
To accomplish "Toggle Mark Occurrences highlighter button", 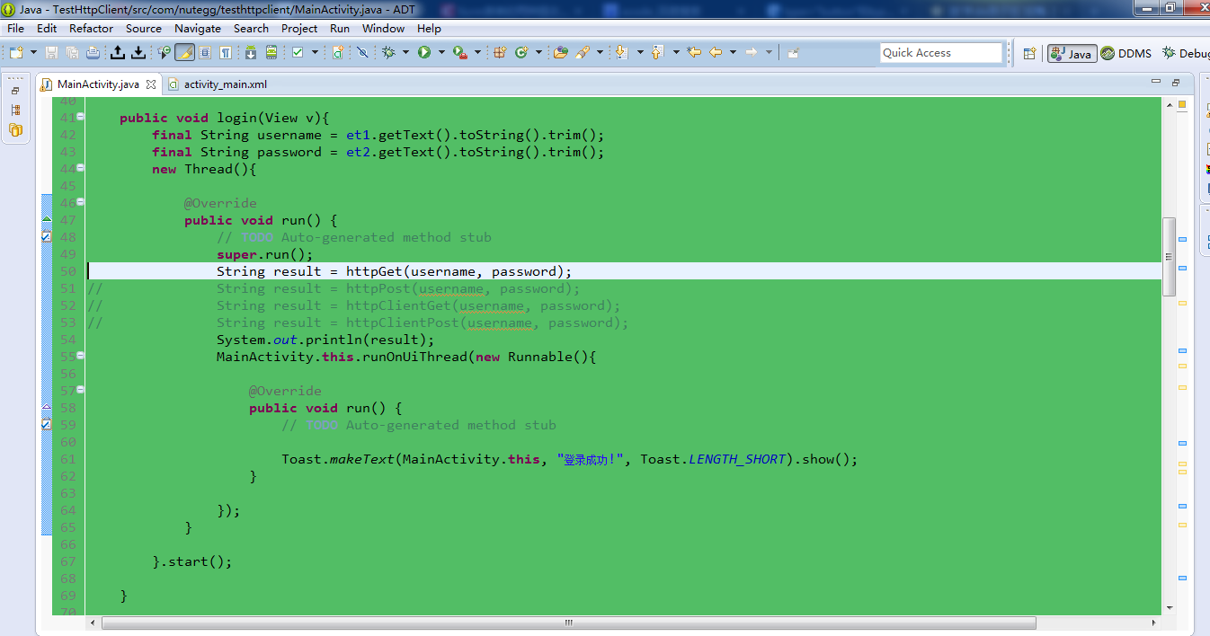I will 184,53.
